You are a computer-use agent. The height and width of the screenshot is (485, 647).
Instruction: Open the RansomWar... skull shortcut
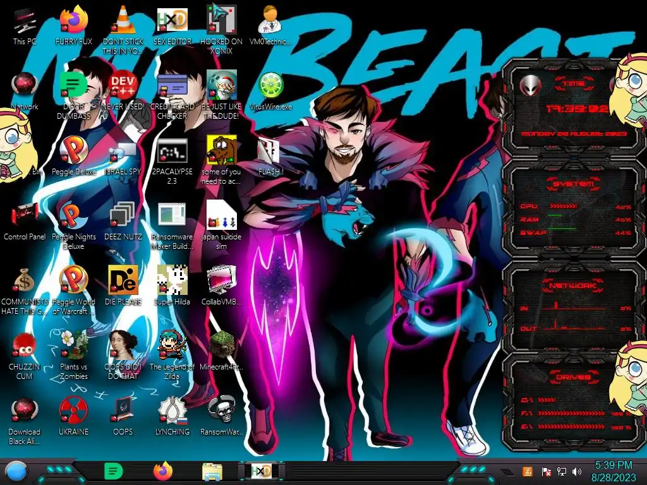(222, 416)
